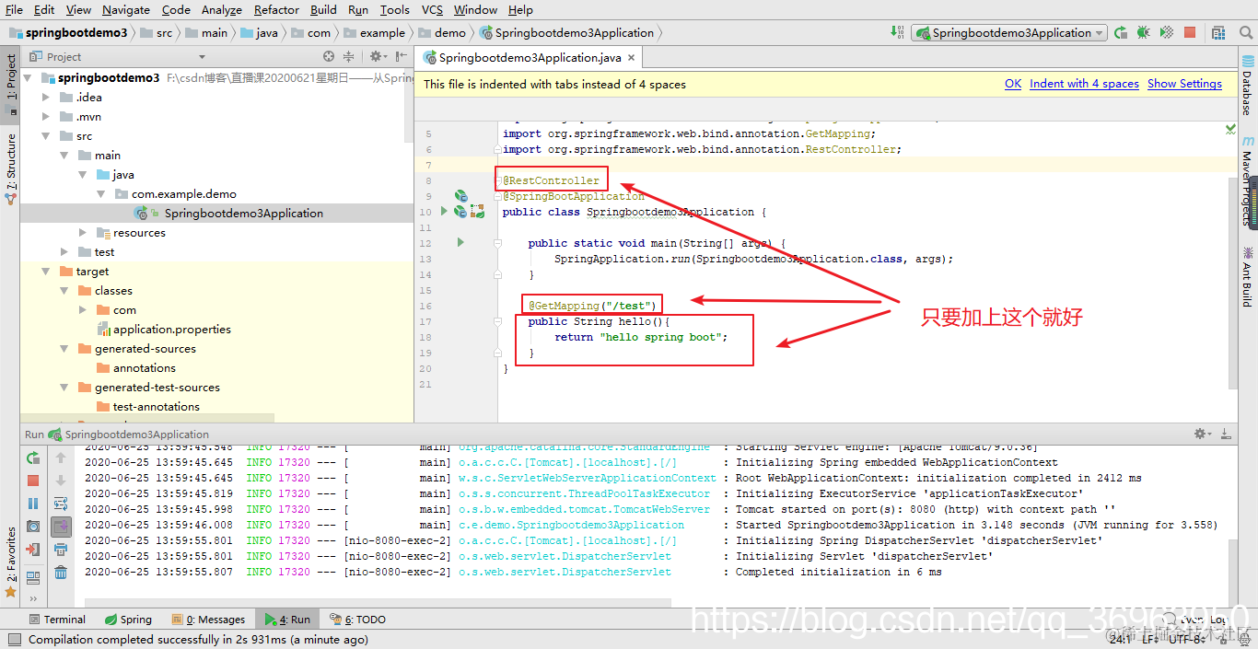Click the Project tree vertical scrollbar
1258x649 pixels.
click(x=409, y=106)
